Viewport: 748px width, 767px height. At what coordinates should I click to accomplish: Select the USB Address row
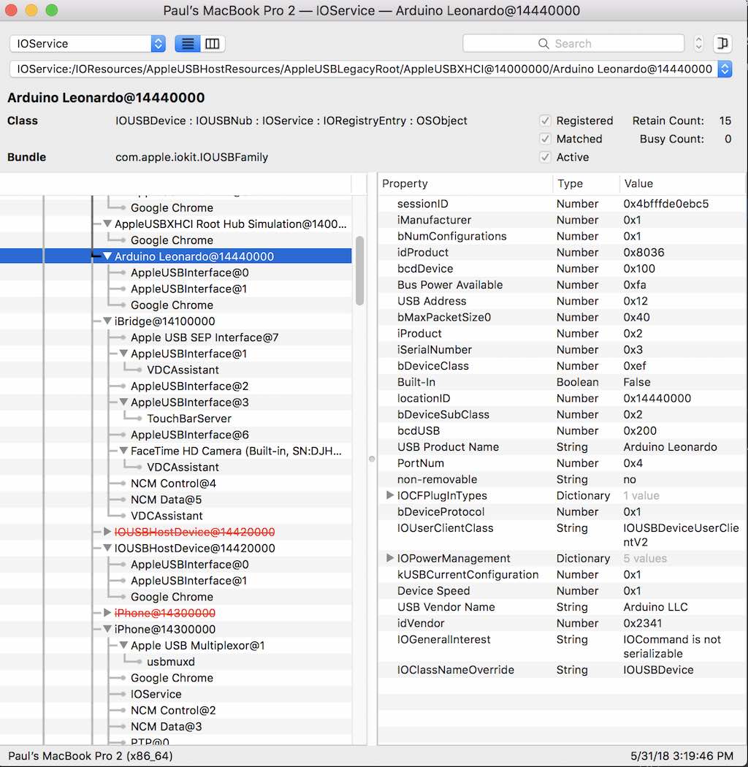pyautogui.click(x=562, y=301)
